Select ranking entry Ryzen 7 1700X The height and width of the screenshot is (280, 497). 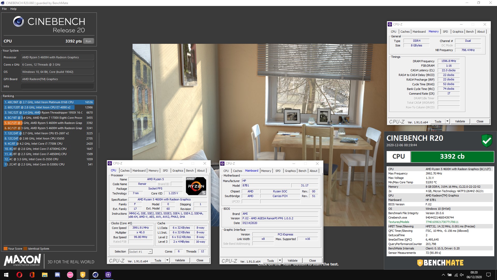[x=49, y=118]
